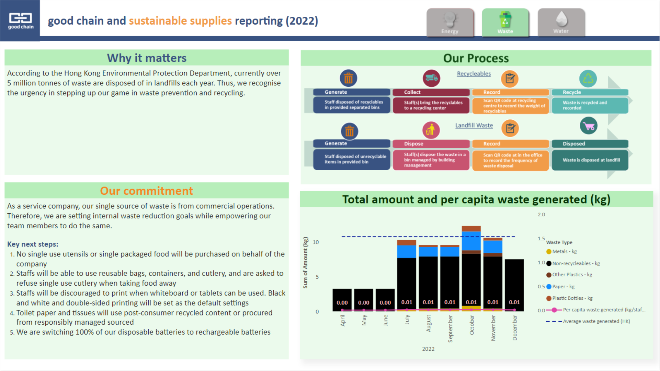Click the clipboard icon above recyclables Record
Viewport: 660px width, 371px height.
coord(510,79)
